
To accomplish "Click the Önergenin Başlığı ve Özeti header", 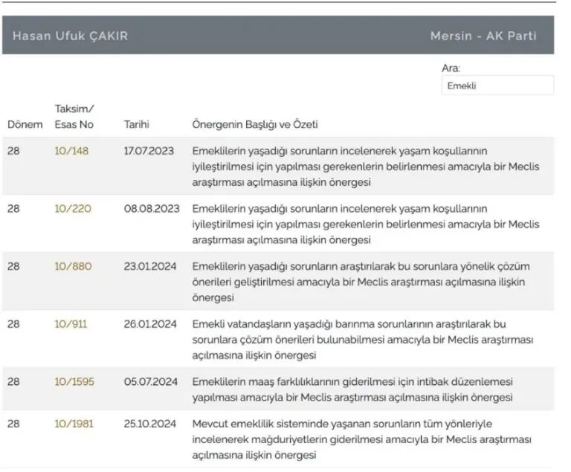I will point(255,124).
